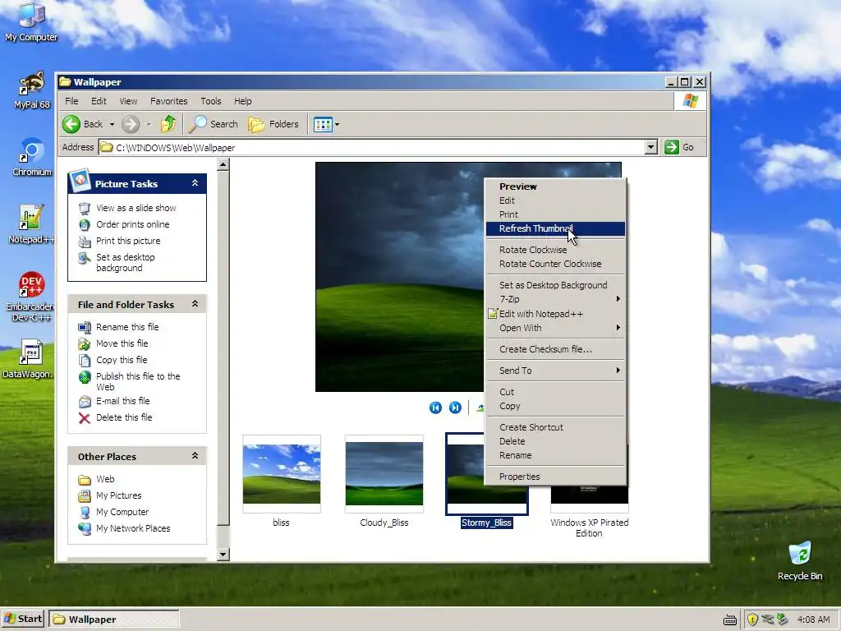Click in the Address path field

[372, 147]
